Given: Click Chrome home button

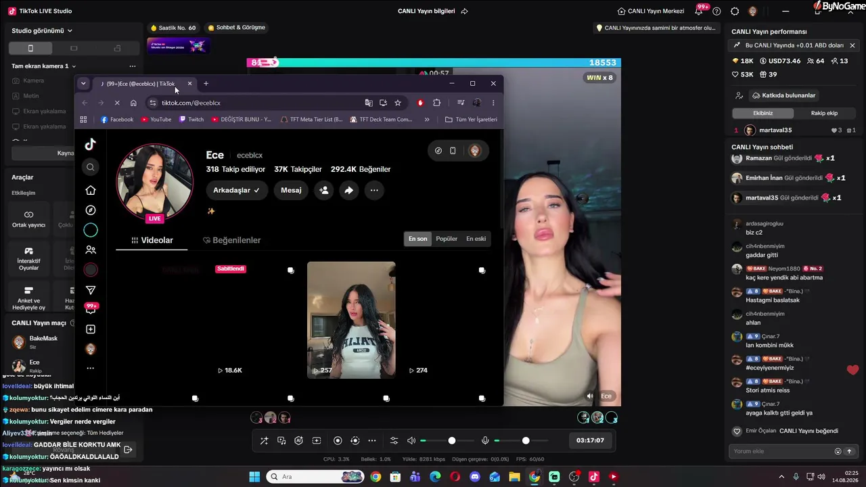Looking at the screenshot, I should click(133, 103).
